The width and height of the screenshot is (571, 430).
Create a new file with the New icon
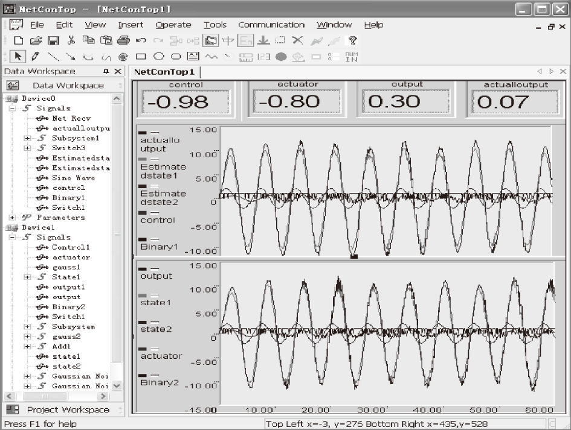18,40
